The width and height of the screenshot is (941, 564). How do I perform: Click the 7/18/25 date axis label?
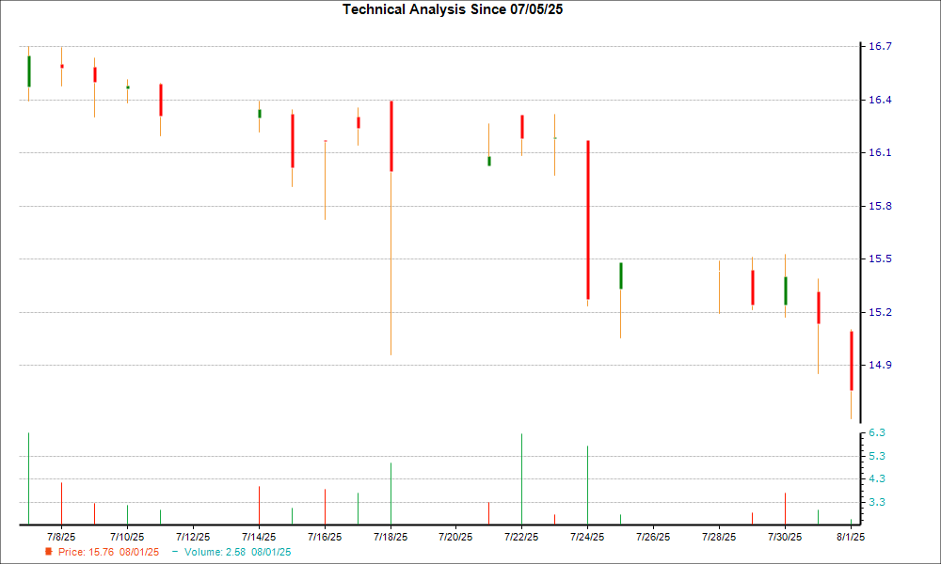(x=391, y=537)
